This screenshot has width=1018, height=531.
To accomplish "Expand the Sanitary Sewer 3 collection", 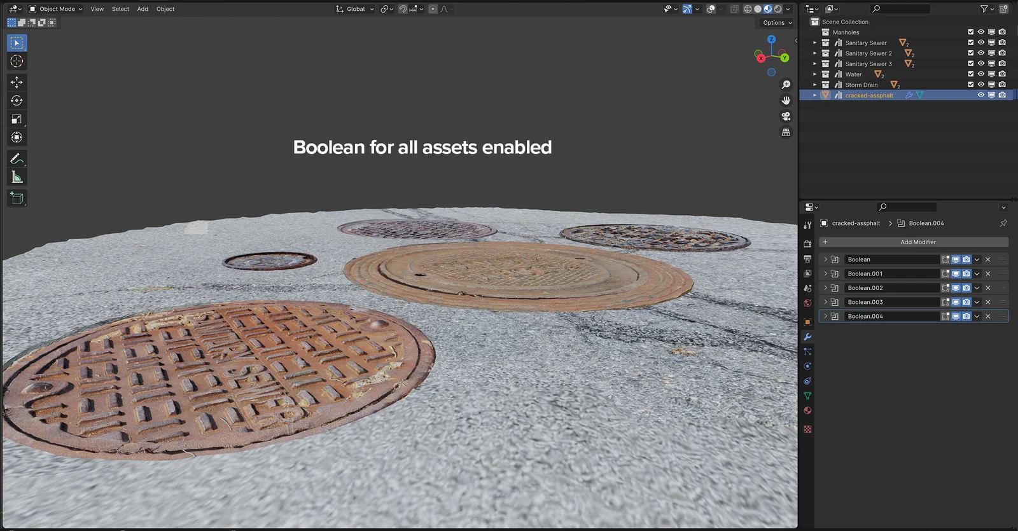I will pyautogui.click(x=814, y=64).
